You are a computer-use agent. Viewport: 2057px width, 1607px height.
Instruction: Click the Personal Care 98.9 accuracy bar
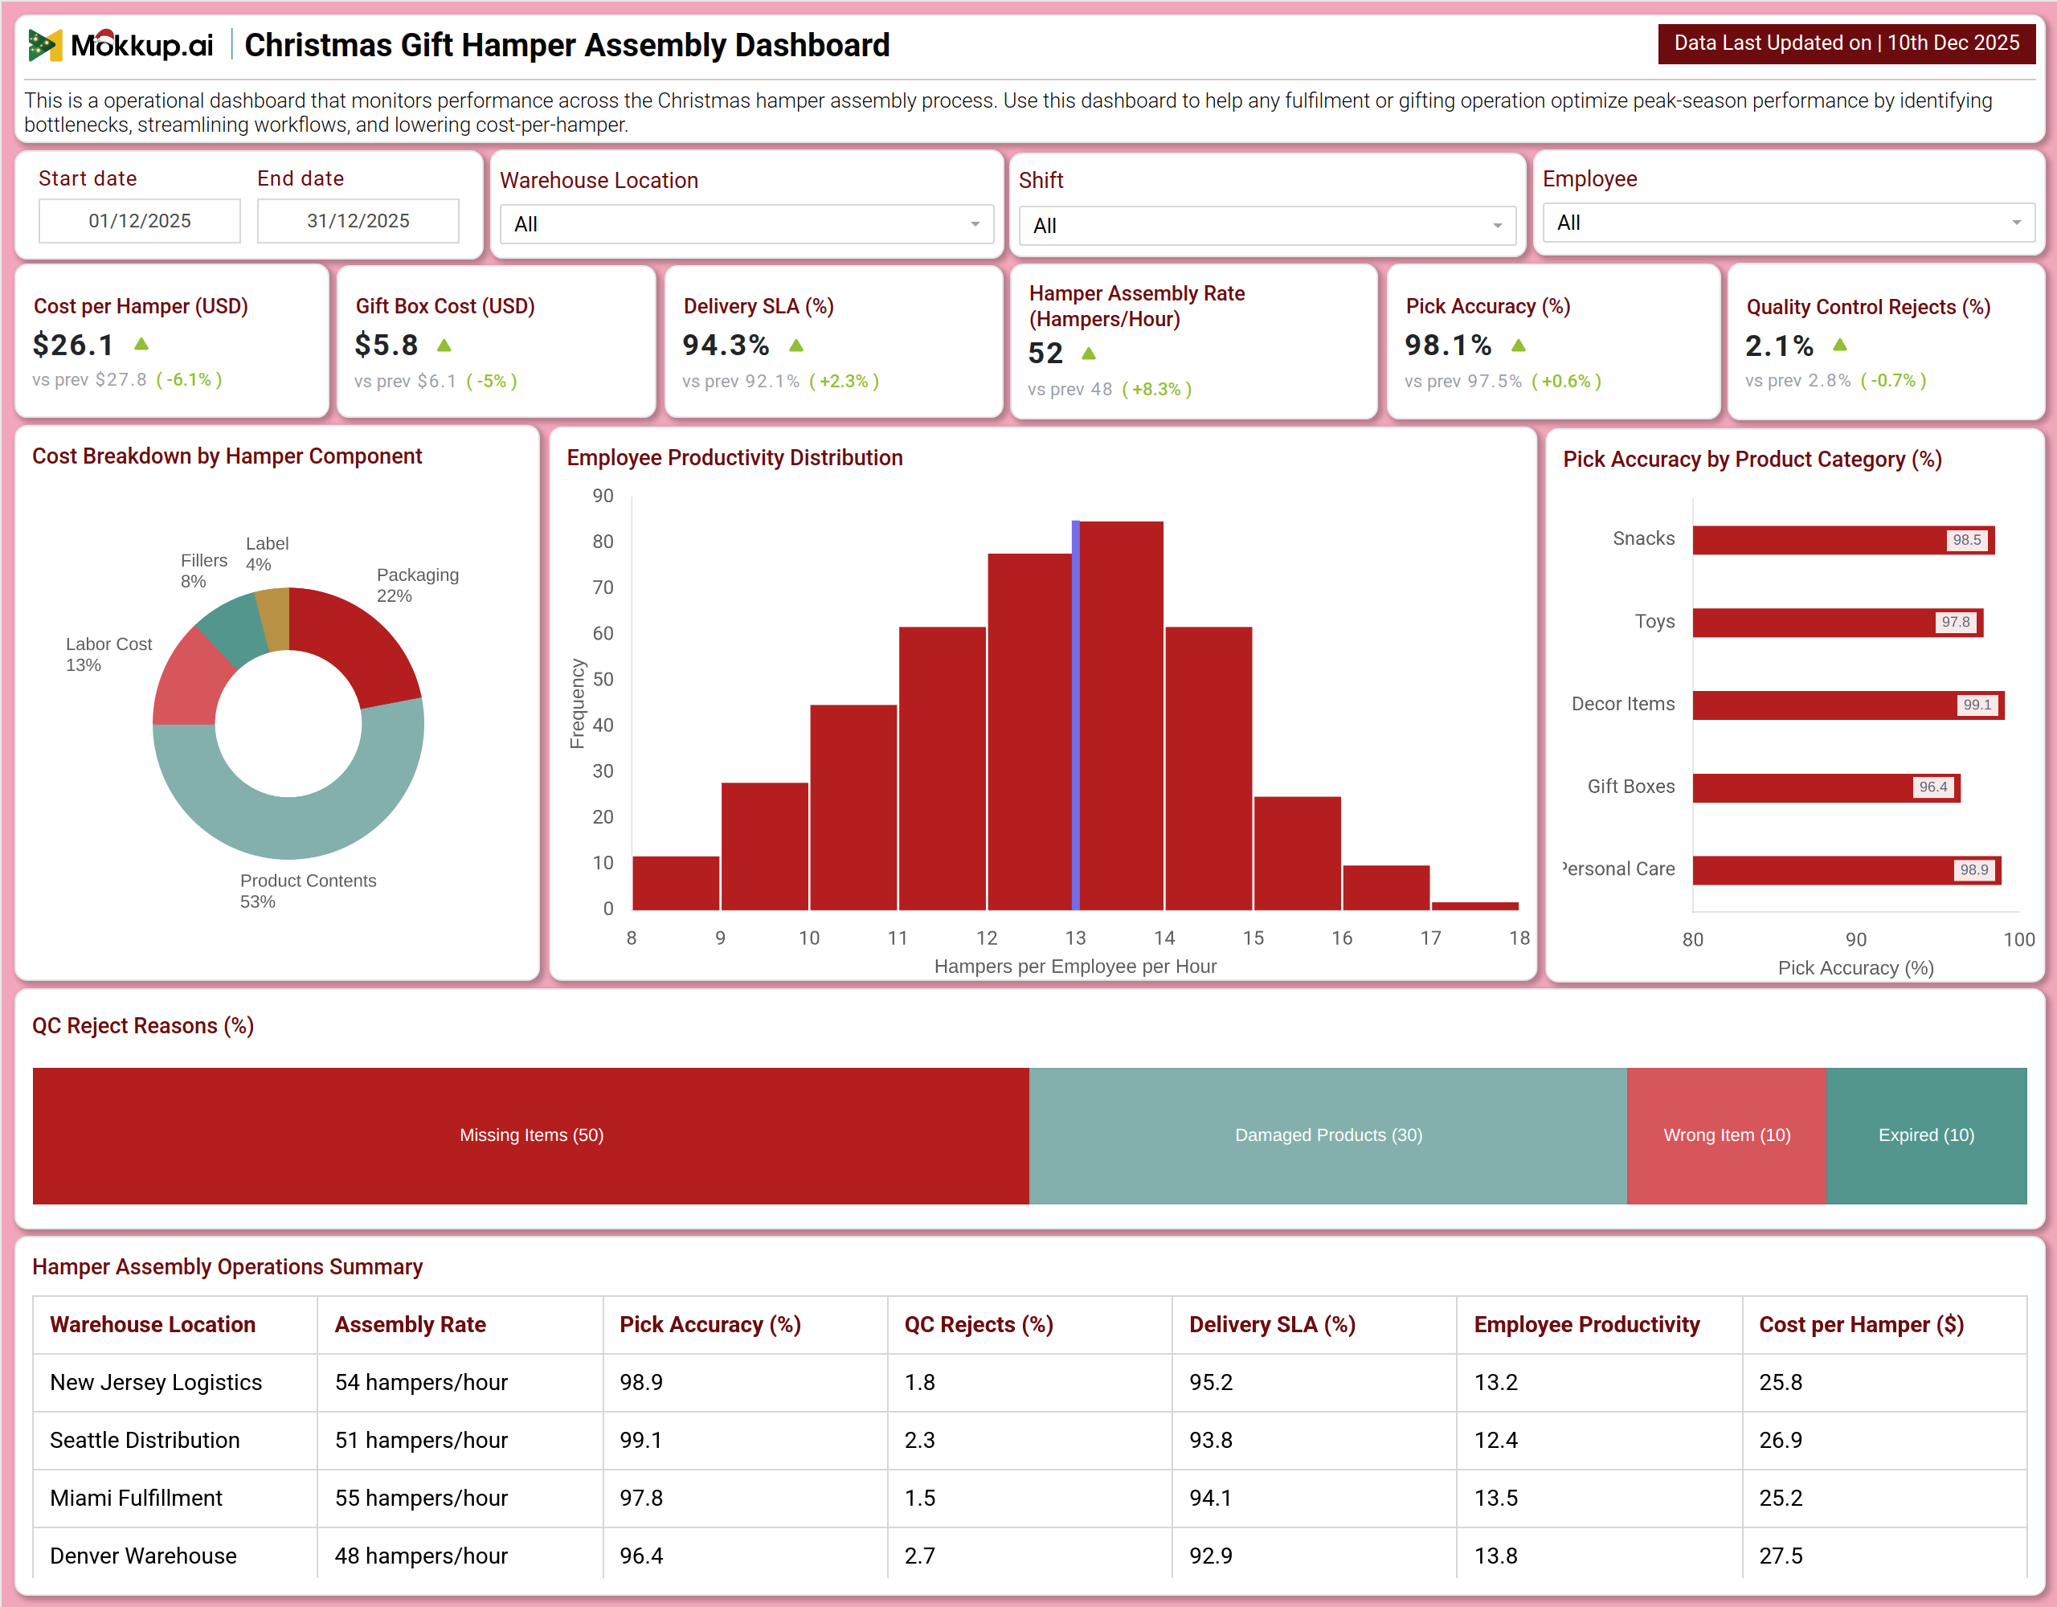point(1846,870)
